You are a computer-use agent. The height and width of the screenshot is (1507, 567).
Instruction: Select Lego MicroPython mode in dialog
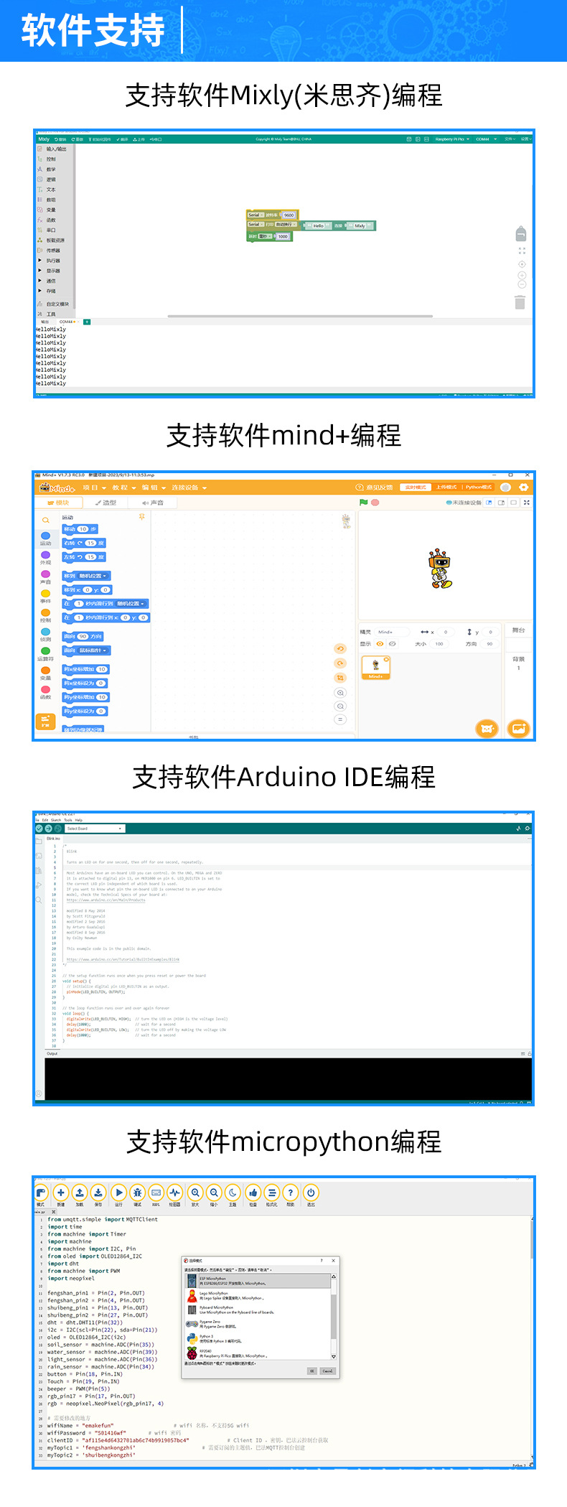[x=258, y=1296]
